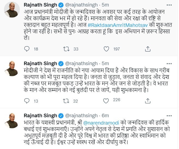The image size is (179, 149).
Task: Open the 5m timestamp on first tweet
Action: coord(105,5)
